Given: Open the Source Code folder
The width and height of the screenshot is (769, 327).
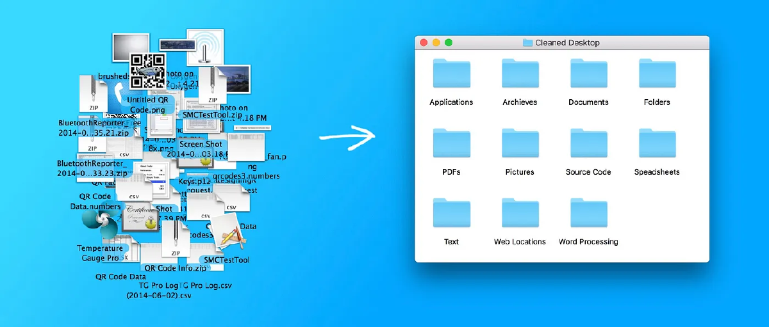Looking at the screenshot, I should tap(588, 143).
